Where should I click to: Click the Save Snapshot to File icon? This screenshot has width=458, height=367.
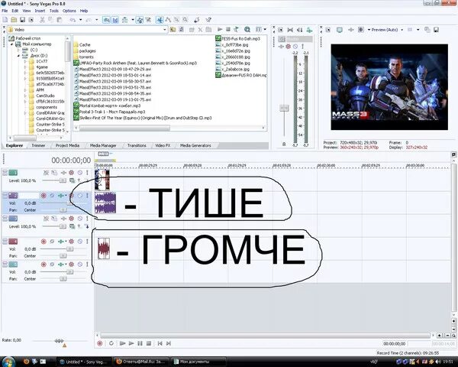(436, 30)
